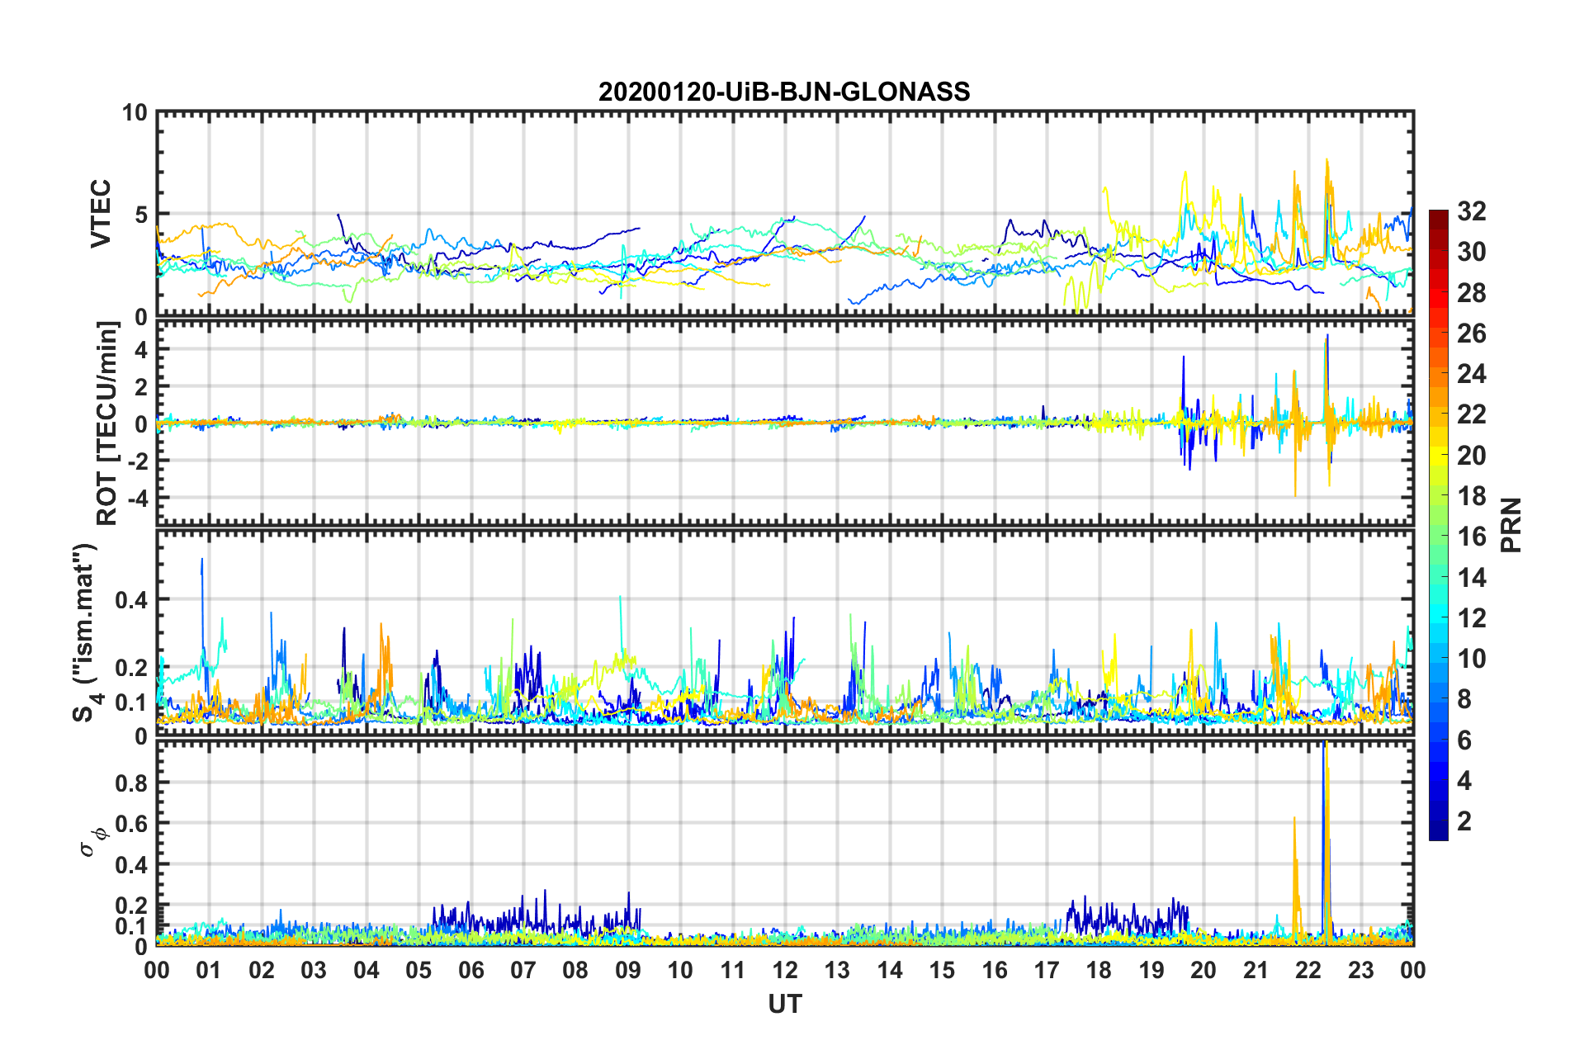Click x-axis tick label 03
1570x1050 pixels.
click(x=314, y=970)
